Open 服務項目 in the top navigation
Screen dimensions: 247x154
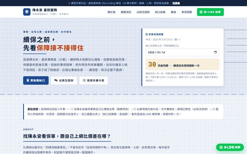126,12
